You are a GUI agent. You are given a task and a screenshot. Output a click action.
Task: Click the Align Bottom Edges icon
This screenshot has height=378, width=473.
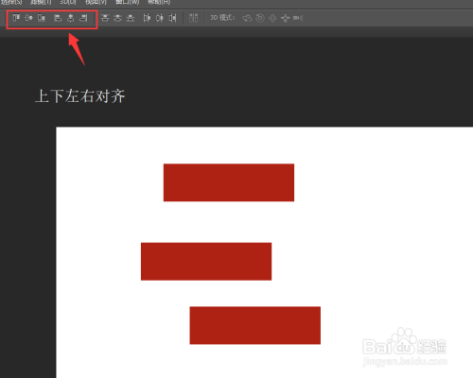click(x=42, y=18)
